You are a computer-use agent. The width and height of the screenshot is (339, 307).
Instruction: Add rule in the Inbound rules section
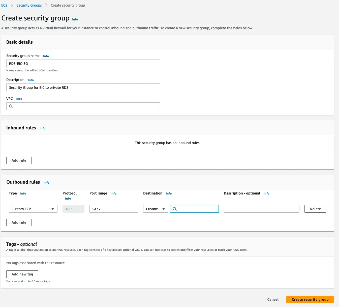tap(19, 160)
